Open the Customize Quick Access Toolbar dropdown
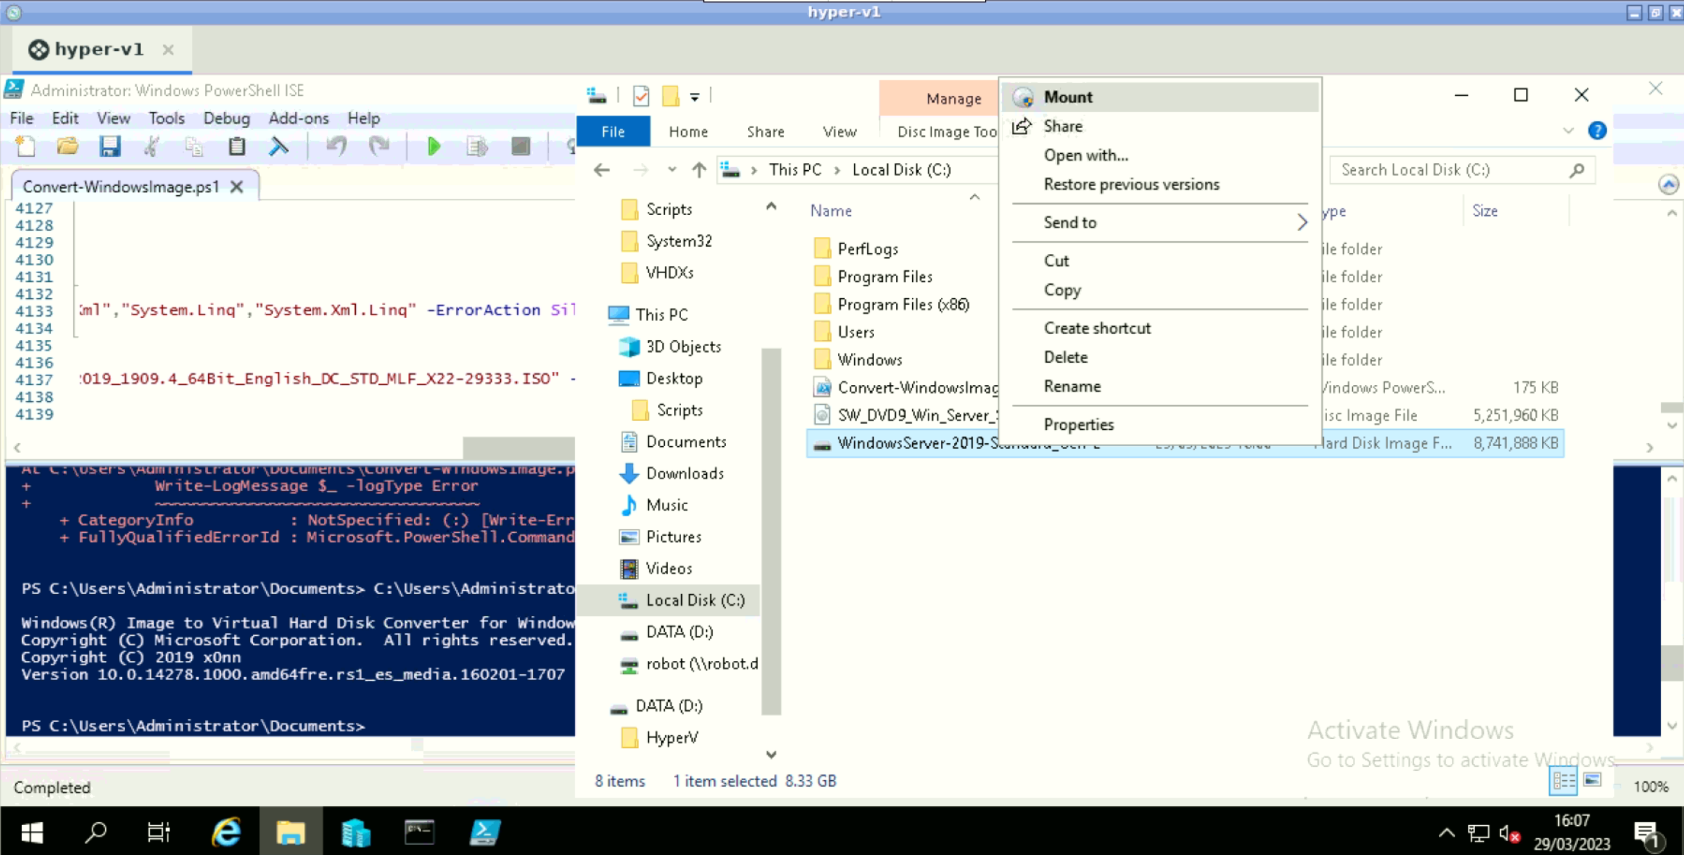 point(695,97)
